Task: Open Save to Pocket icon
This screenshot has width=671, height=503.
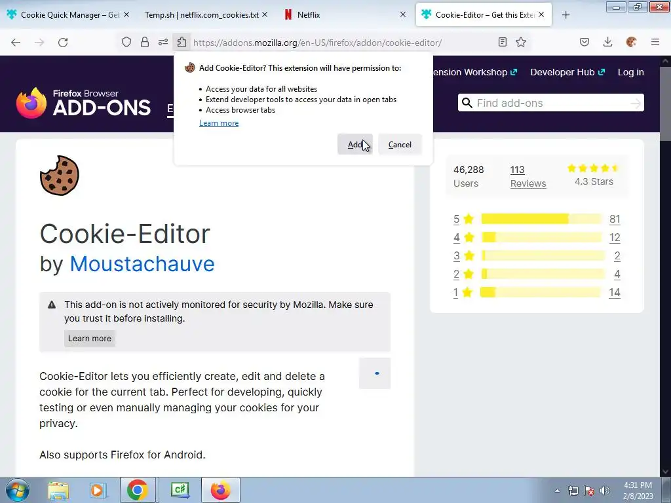Action: click(584, 42)
